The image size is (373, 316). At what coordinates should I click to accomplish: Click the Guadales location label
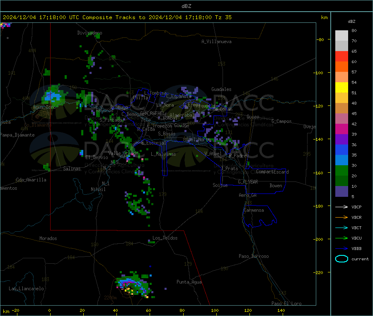(x=221, y=89)
